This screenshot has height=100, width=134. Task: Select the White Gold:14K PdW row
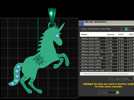(107, 71)
